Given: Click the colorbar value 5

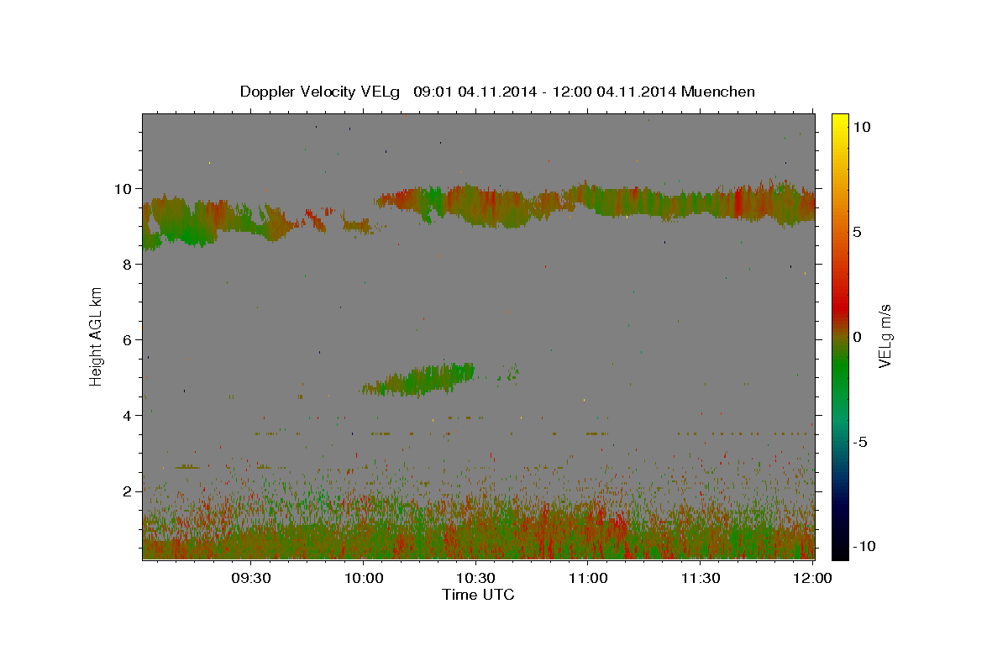Looking at the screenshot, I should coord(857,232).
